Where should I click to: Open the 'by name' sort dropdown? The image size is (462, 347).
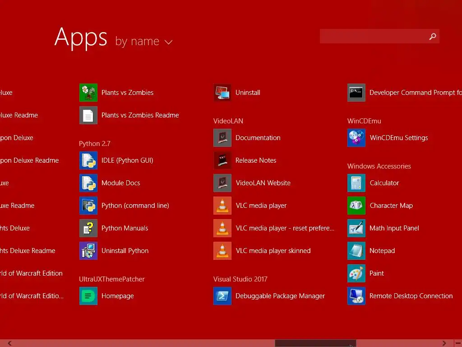[144, 41]
